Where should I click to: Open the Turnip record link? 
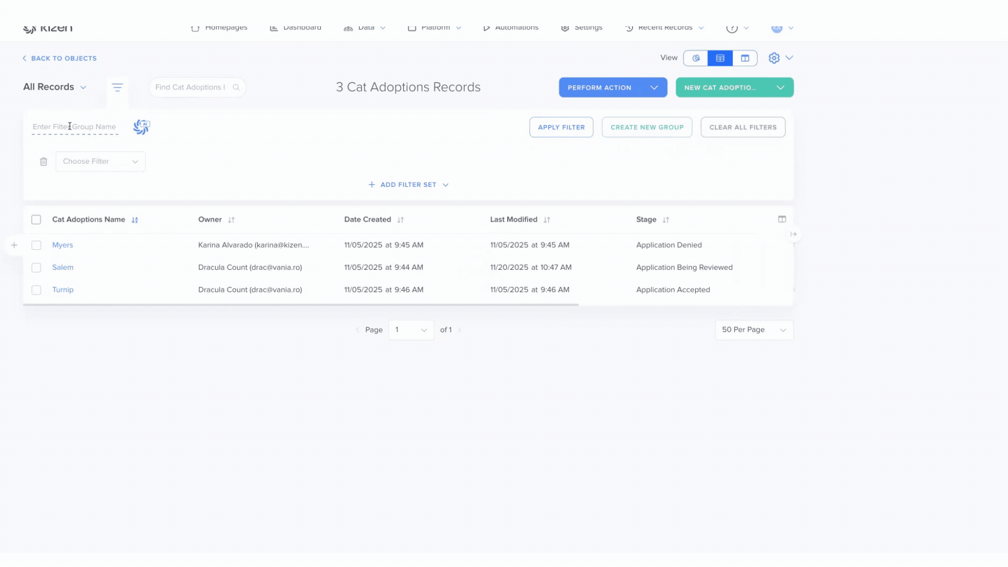tap(62, 290)
